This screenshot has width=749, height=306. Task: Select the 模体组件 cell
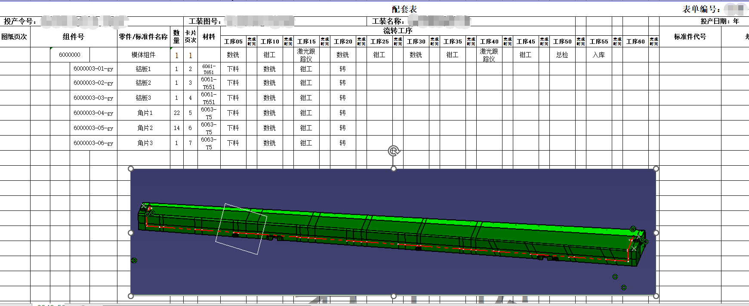point(143,55)
